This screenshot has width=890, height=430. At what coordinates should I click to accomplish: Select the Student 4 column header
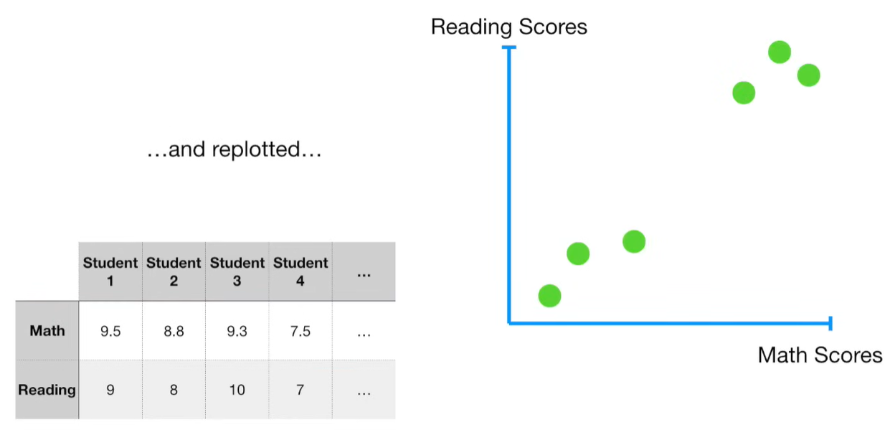point(300,271)
